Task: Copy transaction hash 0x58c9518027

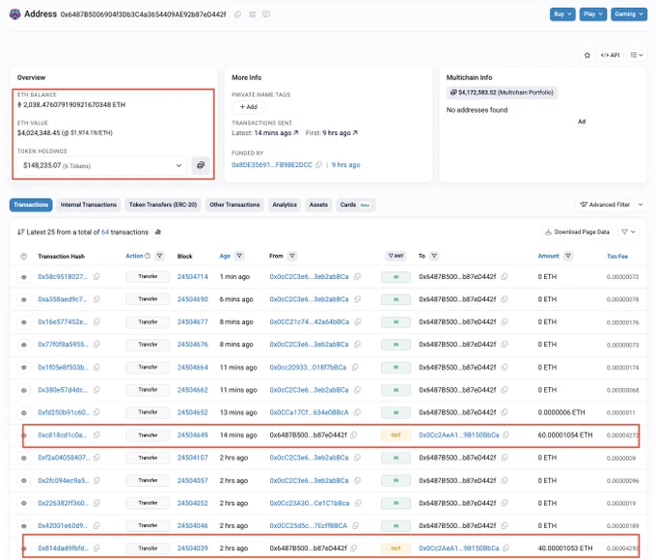Action: coord(96,276)
